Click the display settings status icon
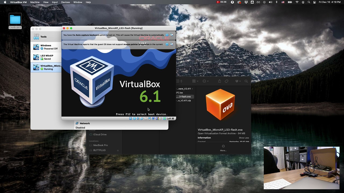This screenshot has width=344, height=193. tap(149, 118)
